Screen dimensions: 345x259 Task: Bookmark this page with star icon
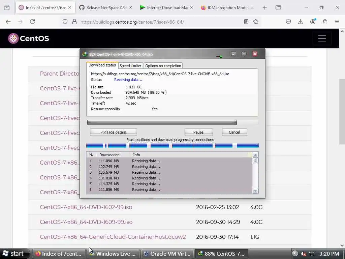click(x=256, y=22)
